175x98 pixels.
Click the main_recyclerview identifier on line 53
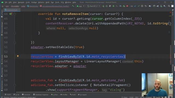point(107,57)
